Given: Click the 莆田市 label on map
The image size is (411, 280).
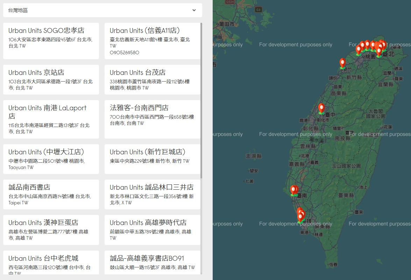Looking at the screenshot, I should 227,24.
